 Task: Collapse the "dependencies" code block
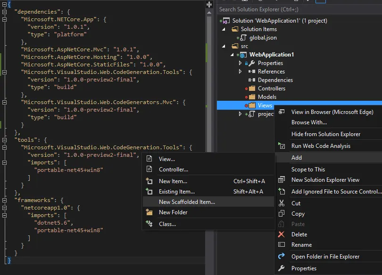click(x=4, y=12)
